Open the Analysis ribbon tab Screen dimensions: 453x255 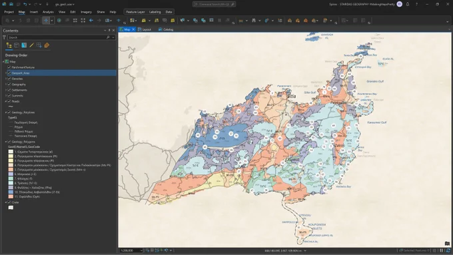coord(48,12)
